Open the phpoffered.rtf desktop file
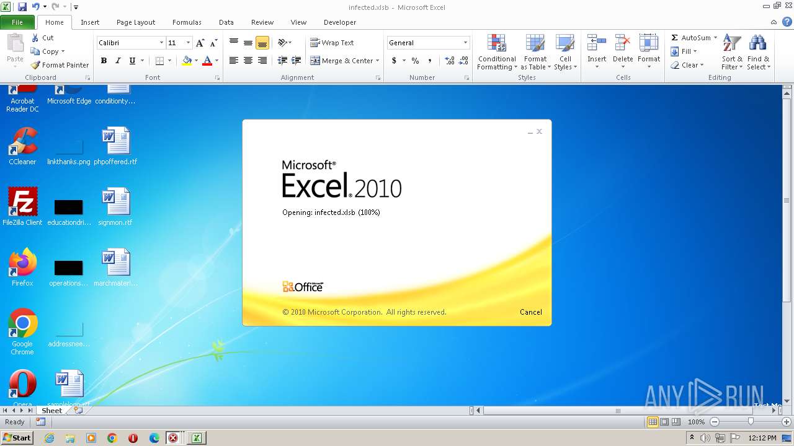The width and height of the screenshot is (794, 446). pyautogui.click(x=115, y=146)
